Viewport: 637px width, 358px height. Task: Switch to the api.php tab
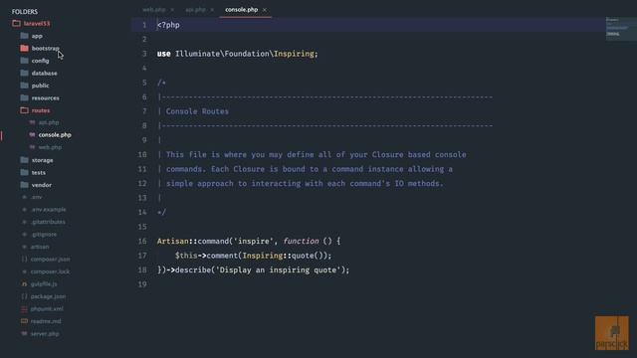coord(195,9)
